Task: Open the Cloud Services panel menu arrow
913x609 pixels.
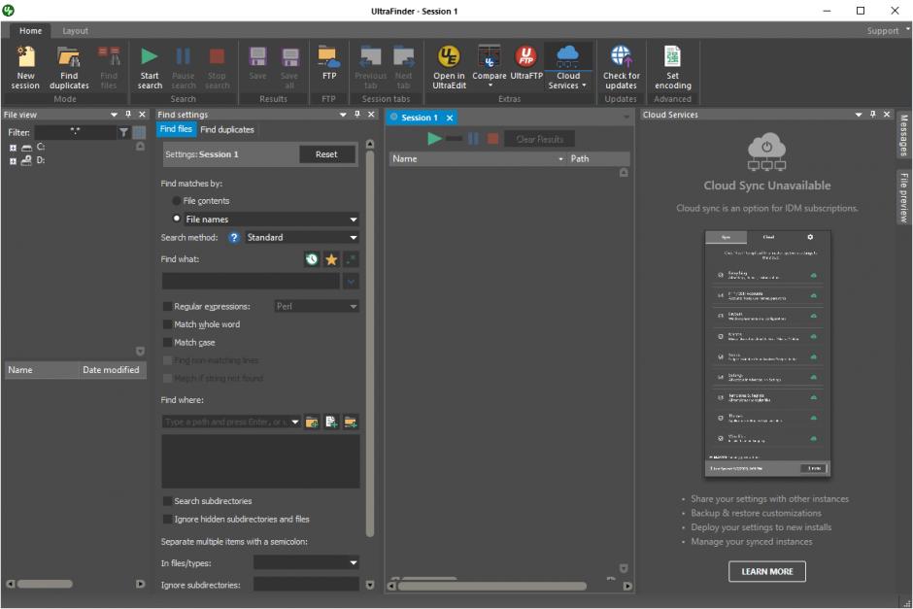Action: click(x=859, y=114)
